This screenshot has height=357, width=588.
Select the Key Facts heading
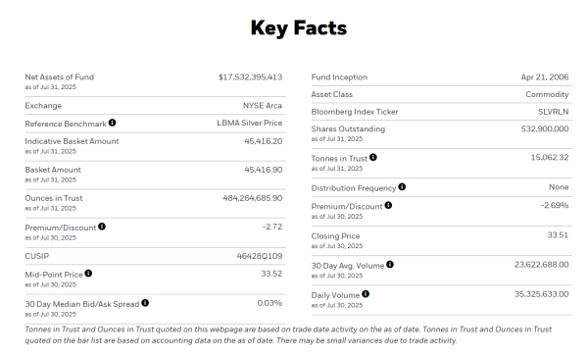[299, 28]
